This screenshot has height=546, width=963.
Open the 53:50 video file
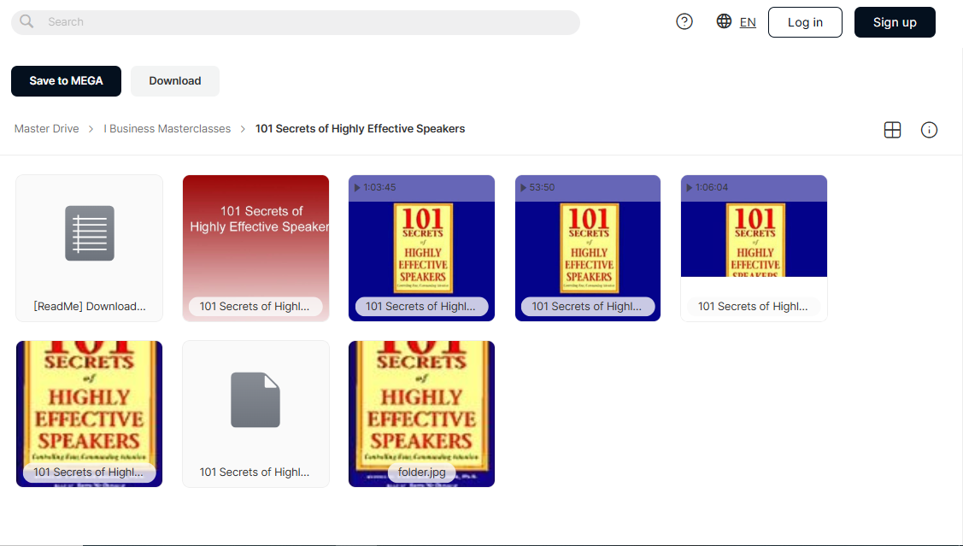(x=588, y=248)
